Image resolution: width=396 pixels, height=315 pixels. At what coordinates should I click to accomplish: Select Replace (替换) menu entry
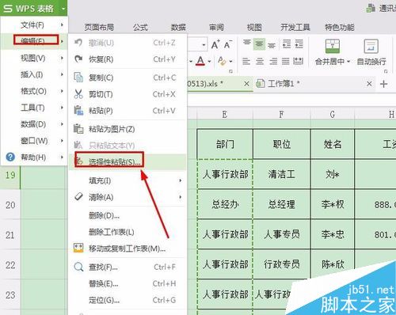click(128, 283)
